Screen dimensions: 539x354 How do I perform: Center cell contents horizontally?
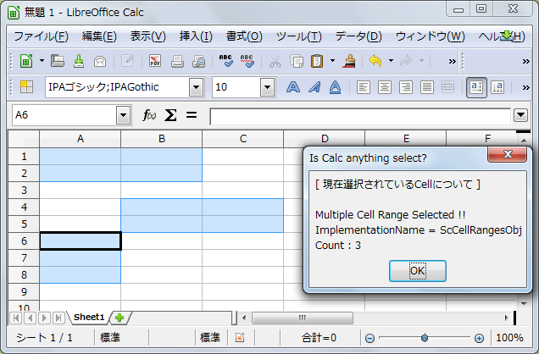click(384, 87)
